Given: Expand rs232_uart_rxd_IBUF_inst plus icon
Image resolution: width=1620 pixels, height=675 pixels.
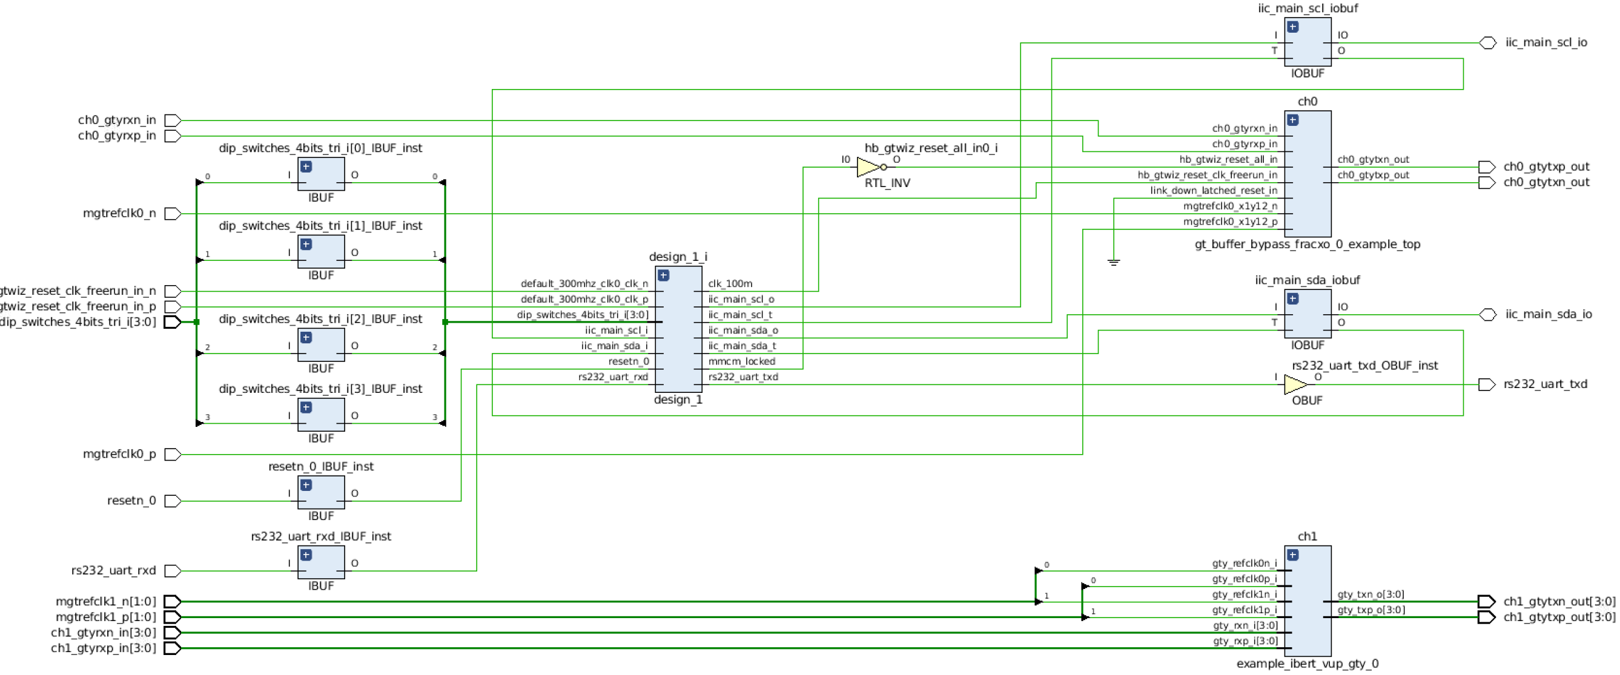Looking at the screenshot, I should (306, 555).
